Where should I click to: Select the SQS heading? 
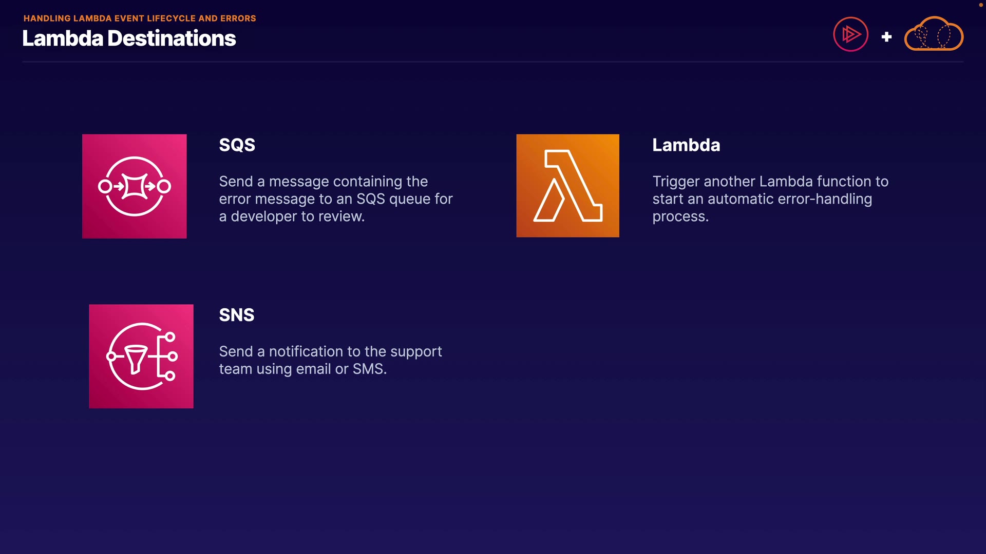(x=237, y=145)
